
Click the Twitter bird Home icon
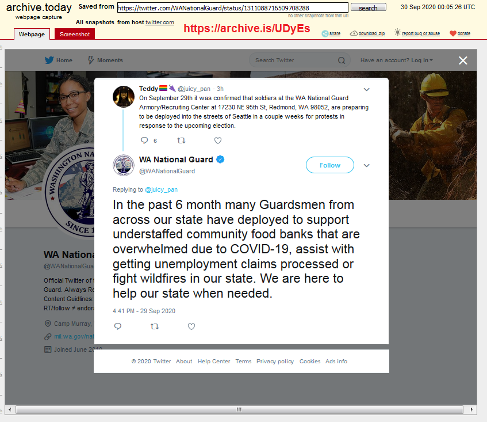coord(49,60)
